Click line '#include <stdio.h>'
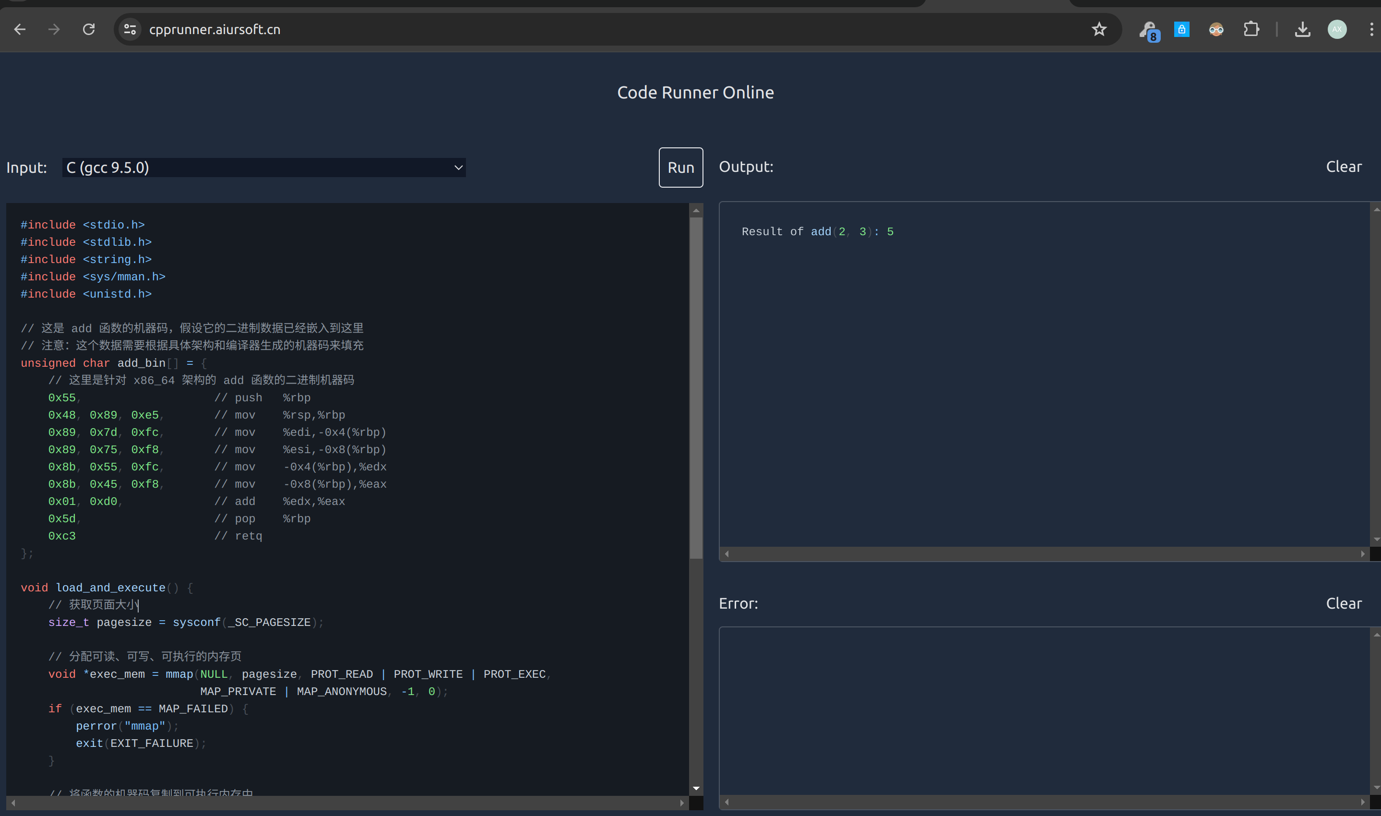 pyautogui.click(x=83, y=225)
